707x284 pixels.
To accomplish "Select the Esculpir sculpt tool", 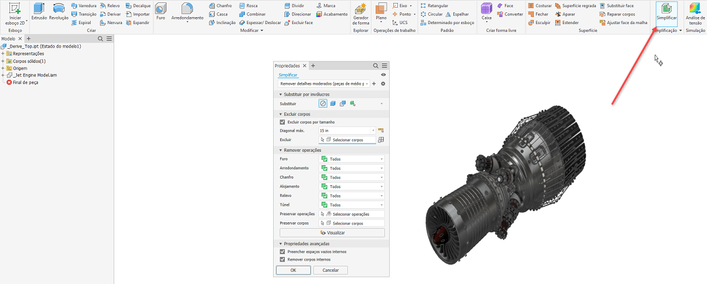I will click(539, 22).
